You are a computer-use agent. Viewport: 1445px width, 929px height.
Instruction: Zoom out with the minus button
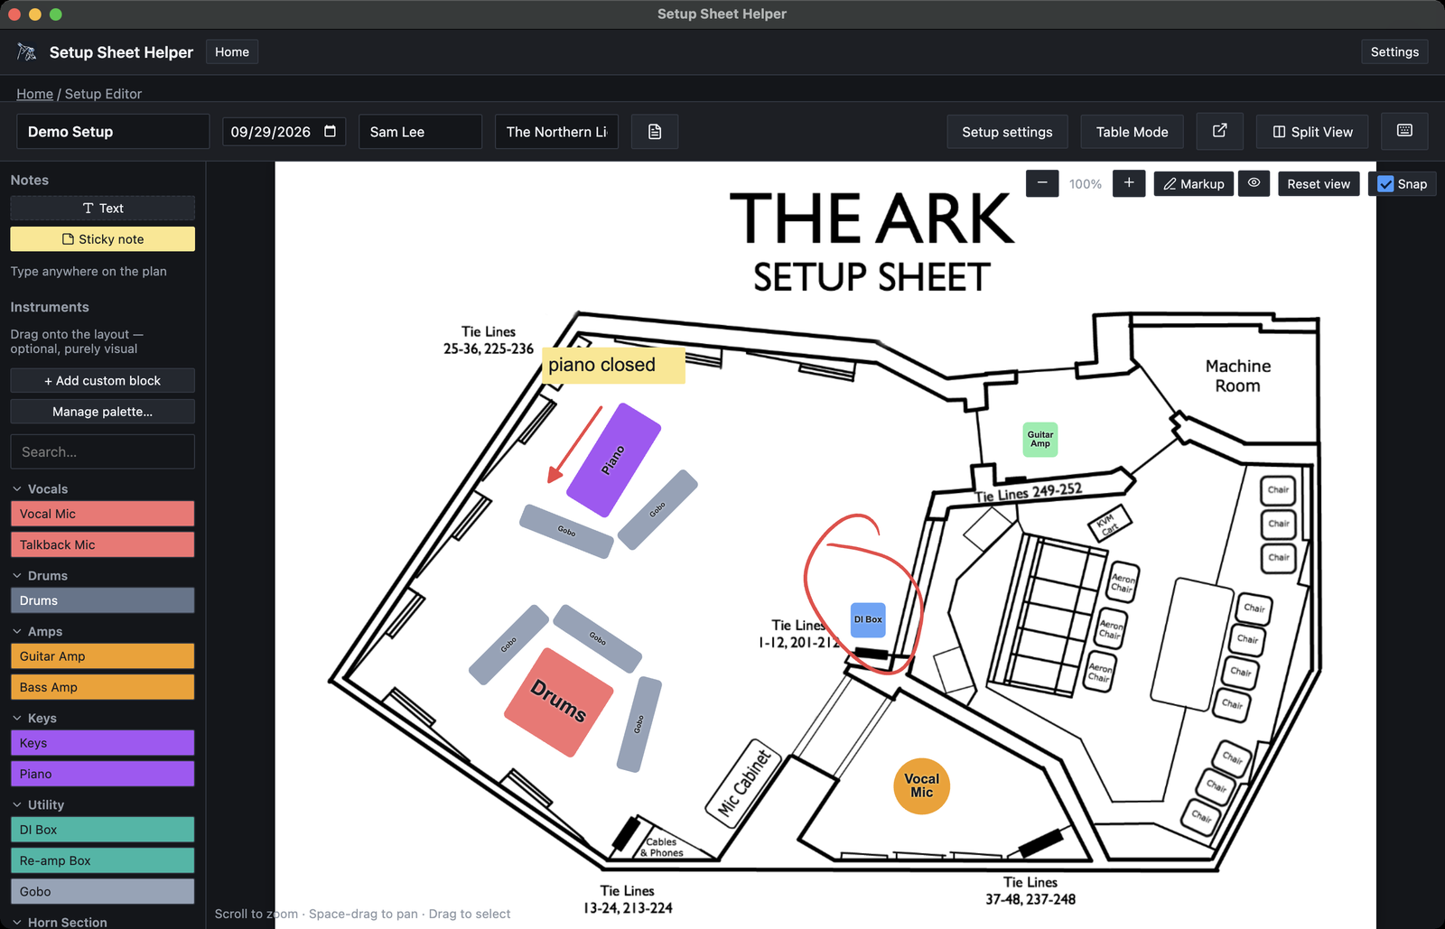pyautogui.click(x=1042, y=183)
